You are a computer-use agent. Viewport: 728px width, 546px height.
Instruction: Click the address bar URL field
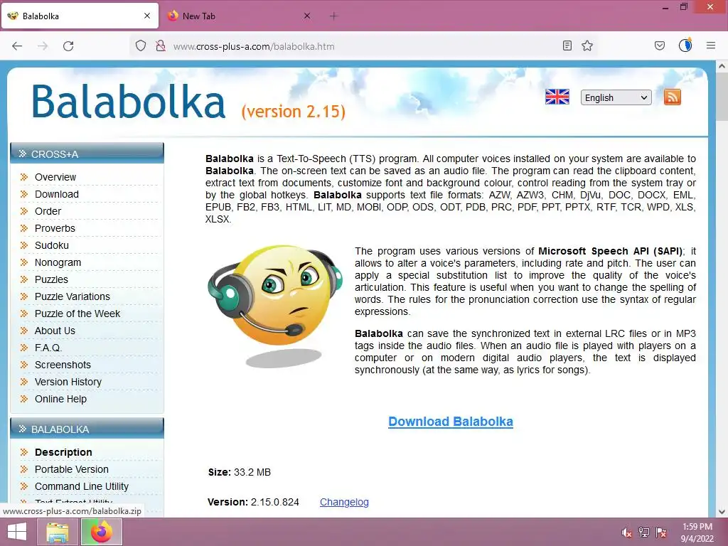click(362, 46)
